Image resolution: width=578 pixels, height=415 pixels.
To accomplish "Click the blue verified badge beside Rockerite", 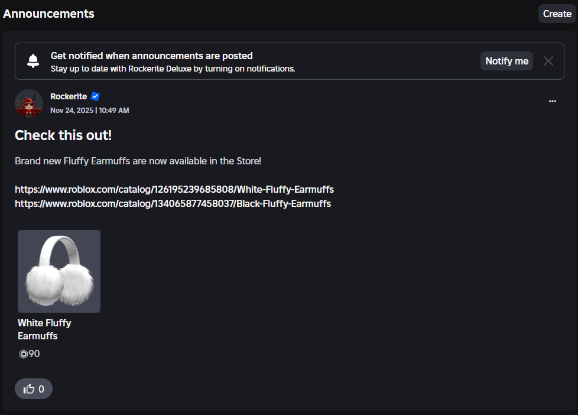I will [95, 96].
